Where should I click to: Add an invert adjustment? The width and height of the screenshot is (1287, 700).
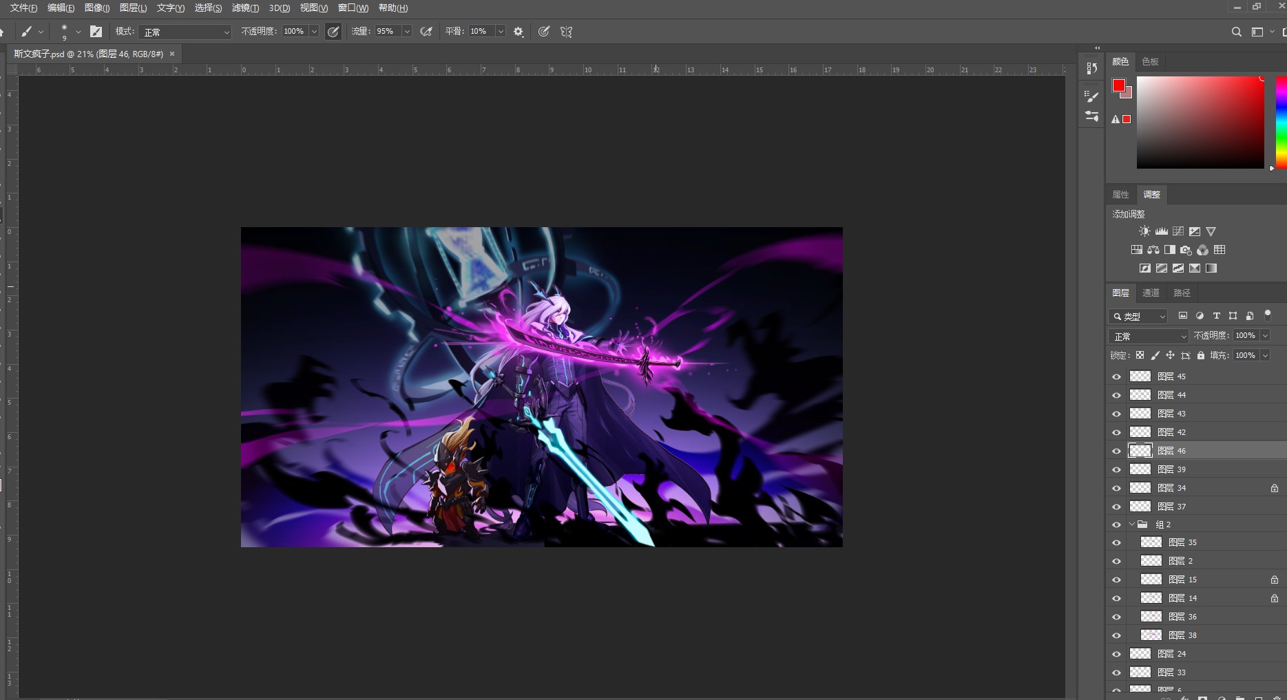[1145, 268]
